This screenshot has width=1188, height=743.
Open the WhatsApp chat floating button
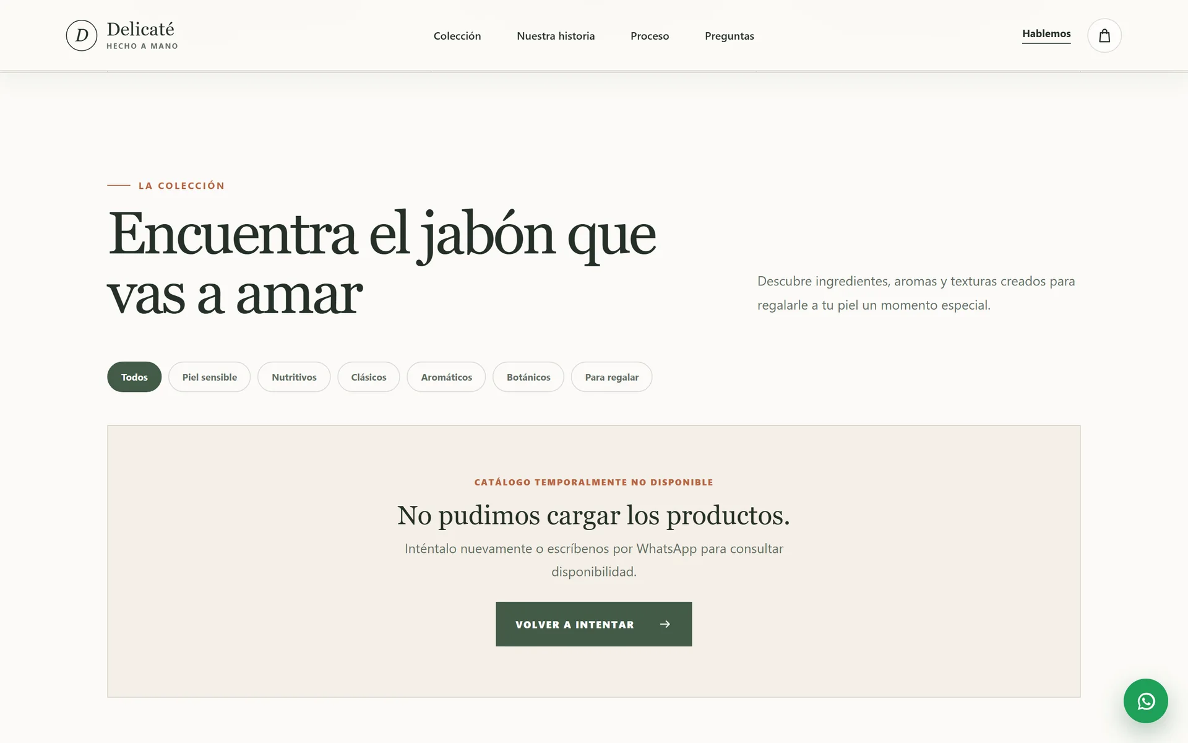tap(1145, 701)
